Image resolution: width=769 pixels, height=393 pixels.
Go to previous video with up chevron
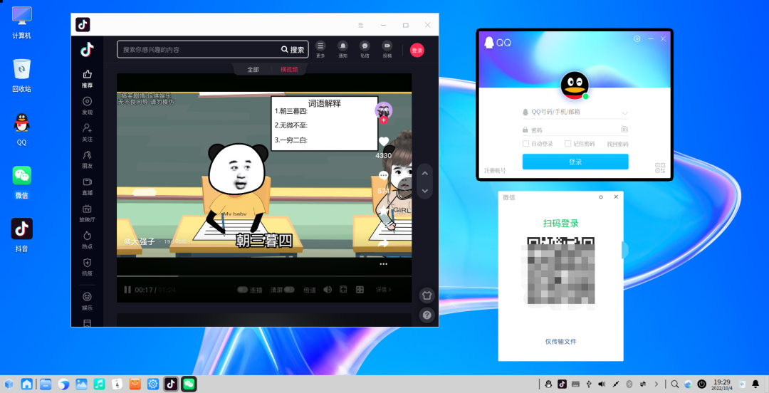point(424,173)
